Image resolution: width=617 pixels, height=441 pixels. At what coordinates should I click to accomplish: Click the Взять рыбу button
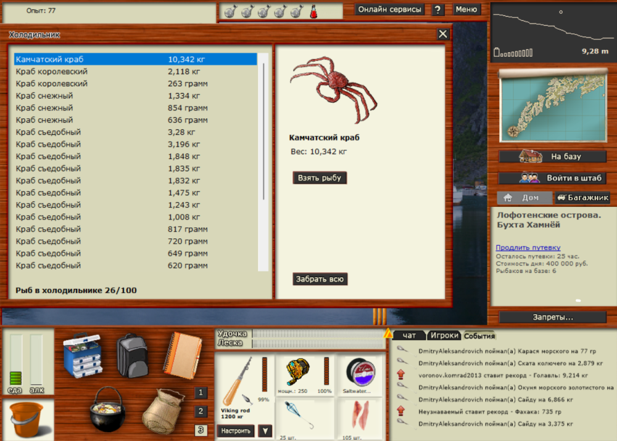(320, 177)
